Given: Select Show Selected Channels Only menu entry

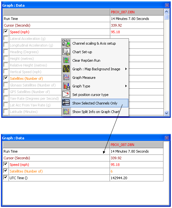Looking at the screenshot, I should 95,103.
